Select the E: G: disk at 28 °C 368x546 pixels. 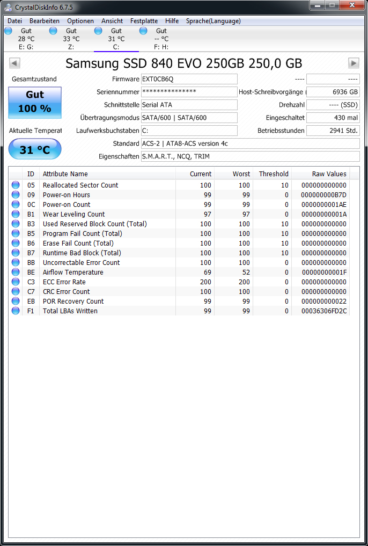pos(26,39)
